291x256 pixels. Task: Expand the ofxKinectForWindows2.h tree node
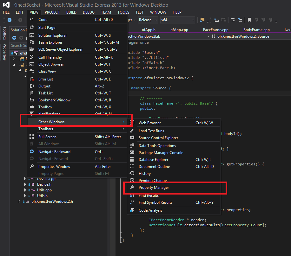(19, 202)
